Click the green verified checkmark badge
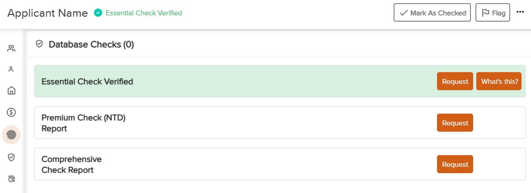This screenshot has width=531, height=193. 98,13
